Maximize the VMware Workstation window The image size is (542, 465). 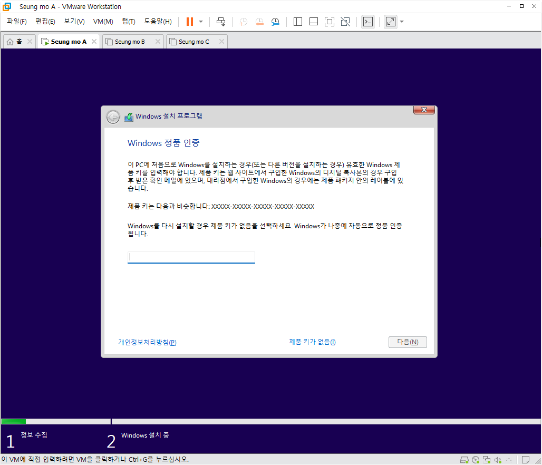(x=521, y=6)
